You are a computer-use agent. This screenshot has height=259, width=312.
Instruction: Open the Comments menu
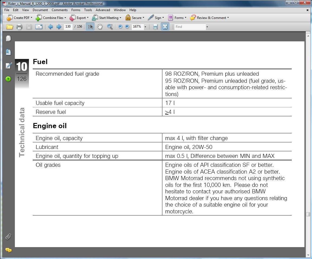[x=59, y=10]
